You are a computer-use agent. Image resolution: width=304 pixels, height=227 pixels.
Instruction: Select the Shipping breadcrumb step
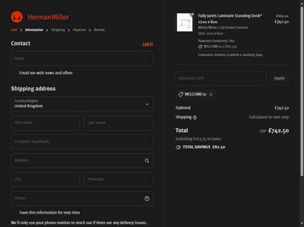point(58,30)
